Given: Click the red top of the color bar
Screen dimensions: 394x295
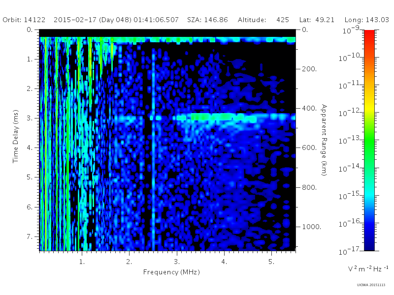Looking at the screenshot, I should (x=369, y=34).
